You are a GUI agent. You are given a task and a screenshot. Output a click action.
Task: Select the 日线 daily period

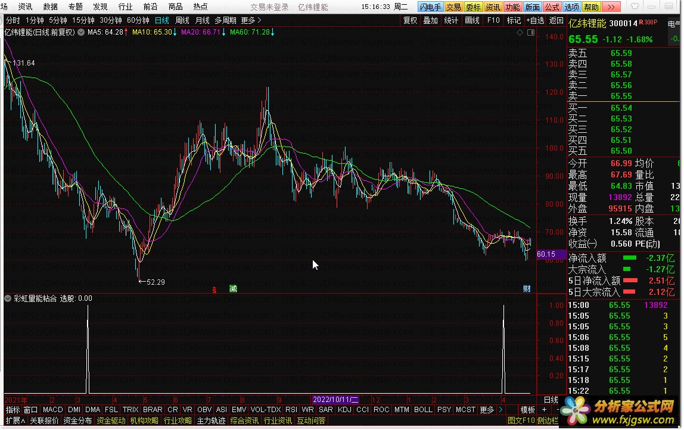[x=162, y=20]
